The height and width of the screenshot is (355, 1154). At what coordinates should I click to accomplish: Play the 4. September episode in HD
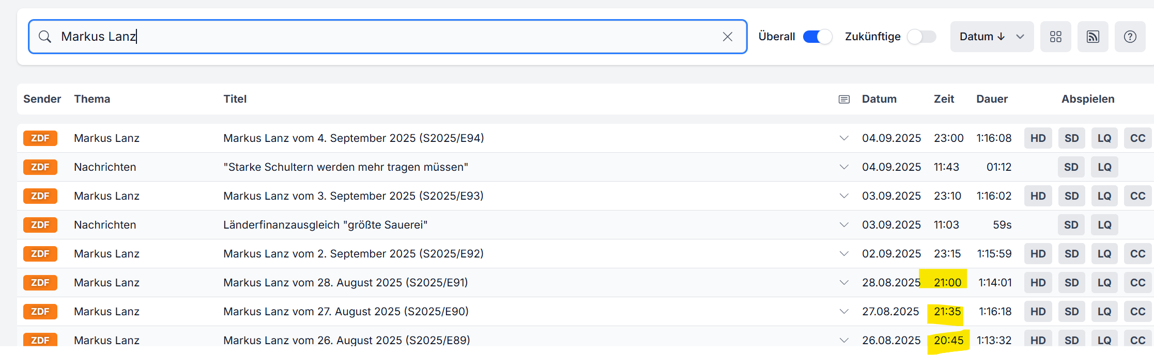pyautogui.click(x=1038, y=138)
